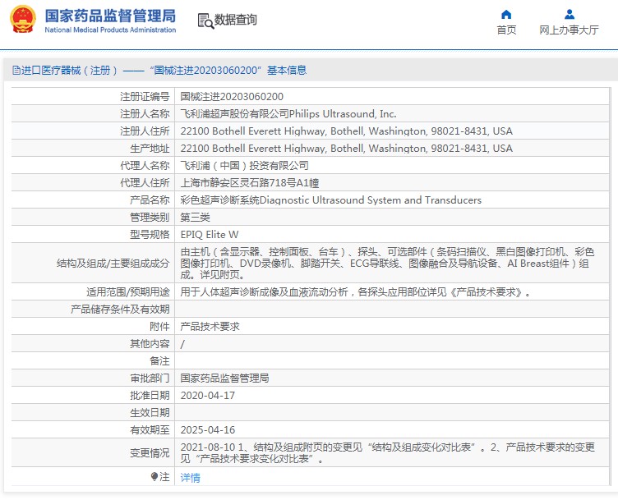Click the 有效期至 row label
The image size is (618, 500).
click(x=150, y=430)
